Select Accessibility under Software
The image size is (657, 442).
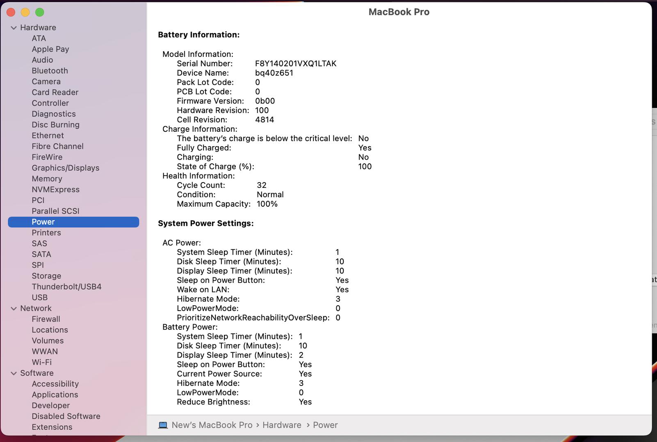point(55,384)
